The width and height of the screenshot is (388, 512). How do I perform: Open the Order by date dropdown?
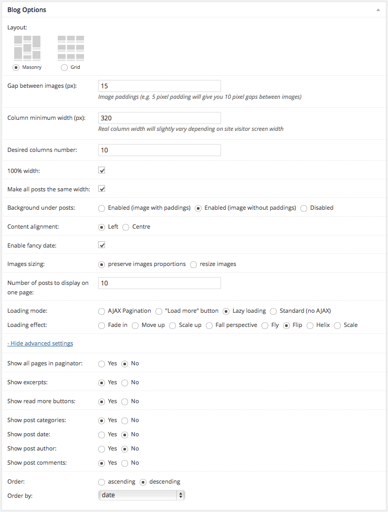(x=142, y=495)
